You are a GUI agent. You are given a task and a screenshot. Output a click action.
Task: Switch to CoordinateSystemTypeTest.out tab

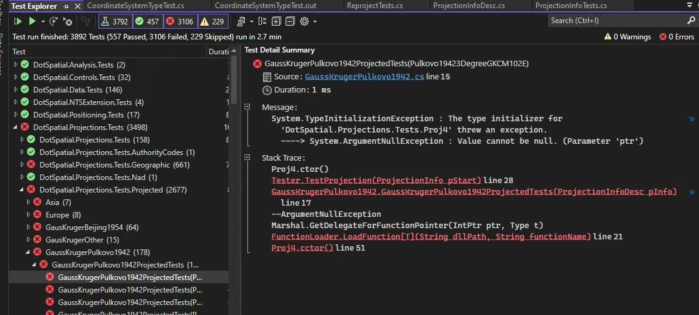coord(265,6)
